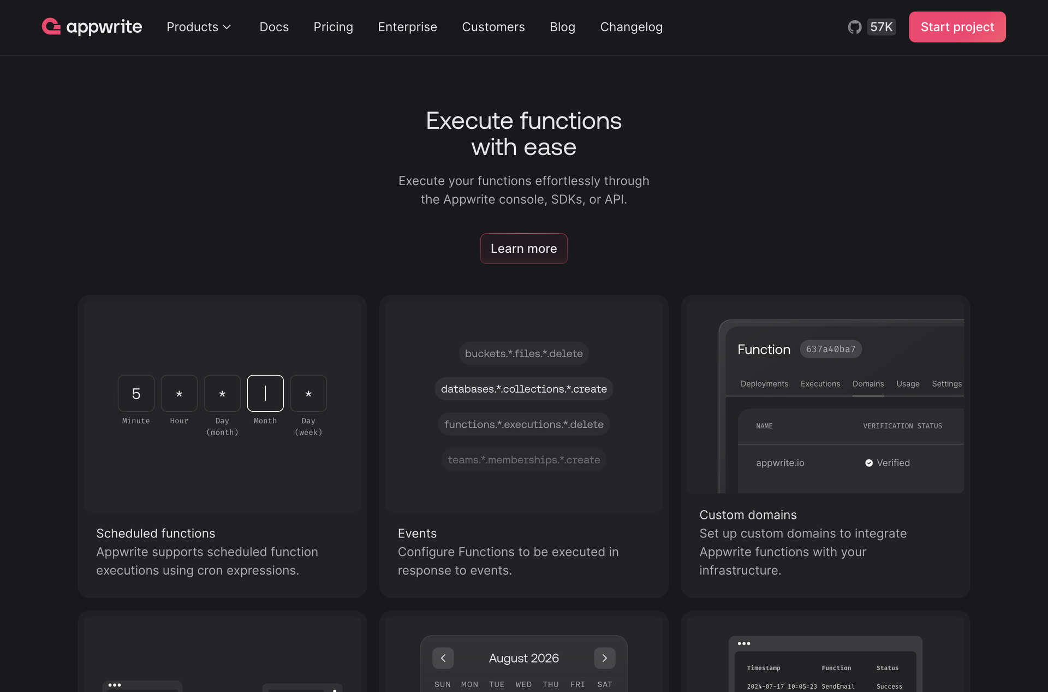Screen dimensions: 1048x692
Task: Click the Appwrite logo
Action: click(92, 27)
